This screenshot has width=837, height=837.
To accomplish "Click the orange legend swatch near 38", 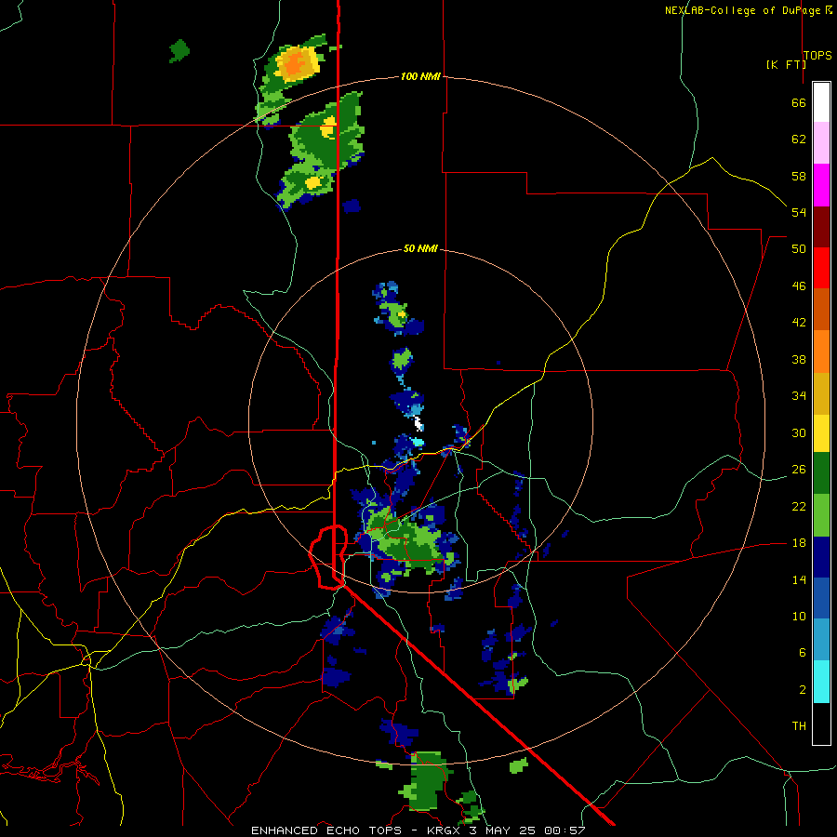I will pyautogui.click(x=821, y=351).
